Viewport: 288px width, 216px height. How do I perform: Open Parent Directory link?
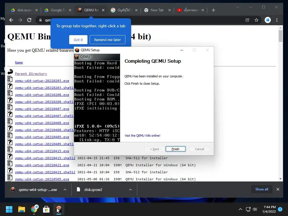tap(31, 74)
